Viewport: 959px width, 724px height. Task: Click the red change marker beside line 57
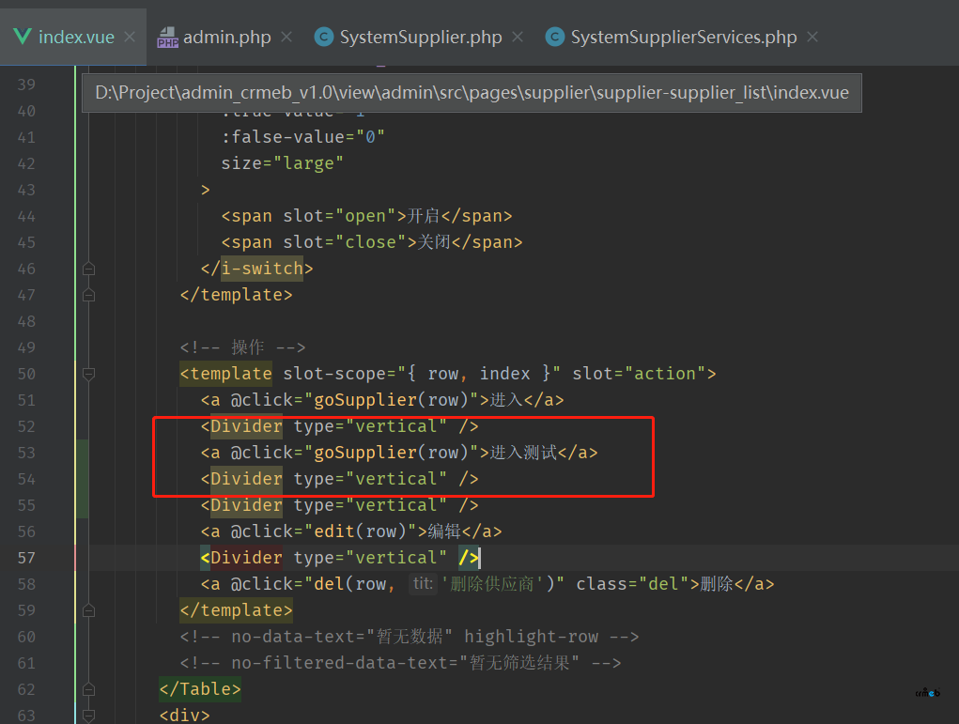pos(77,558)
